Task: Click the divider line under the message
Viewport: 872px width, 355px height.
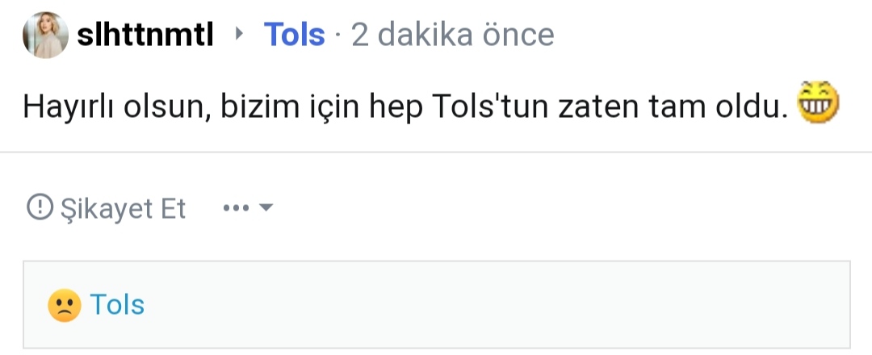Action: (x=436, y=152)
